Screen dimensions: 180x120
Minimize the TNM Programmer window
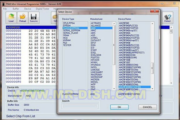(x=162, y=4)
